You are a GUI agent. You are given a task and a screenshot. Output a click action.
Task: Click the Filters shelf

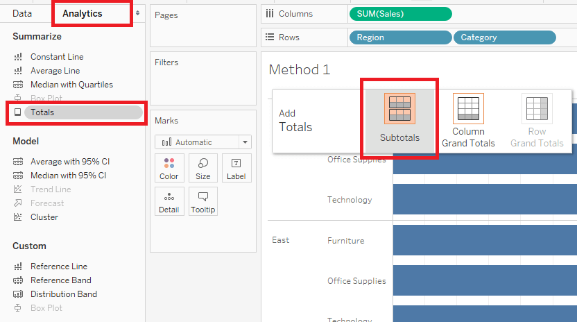(x=203, y=78)
